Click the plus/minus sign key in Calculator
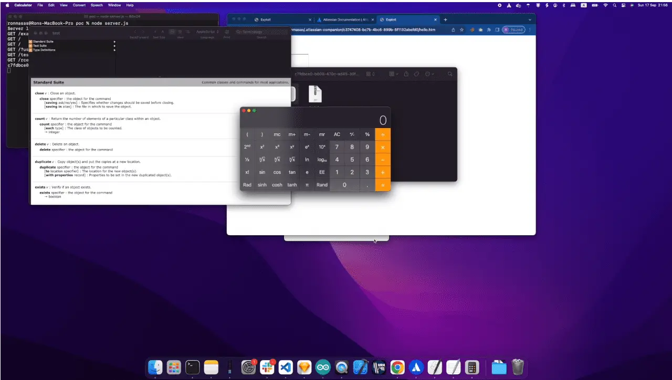Viewport: 672px width, 380px height. tap(352, 134)
